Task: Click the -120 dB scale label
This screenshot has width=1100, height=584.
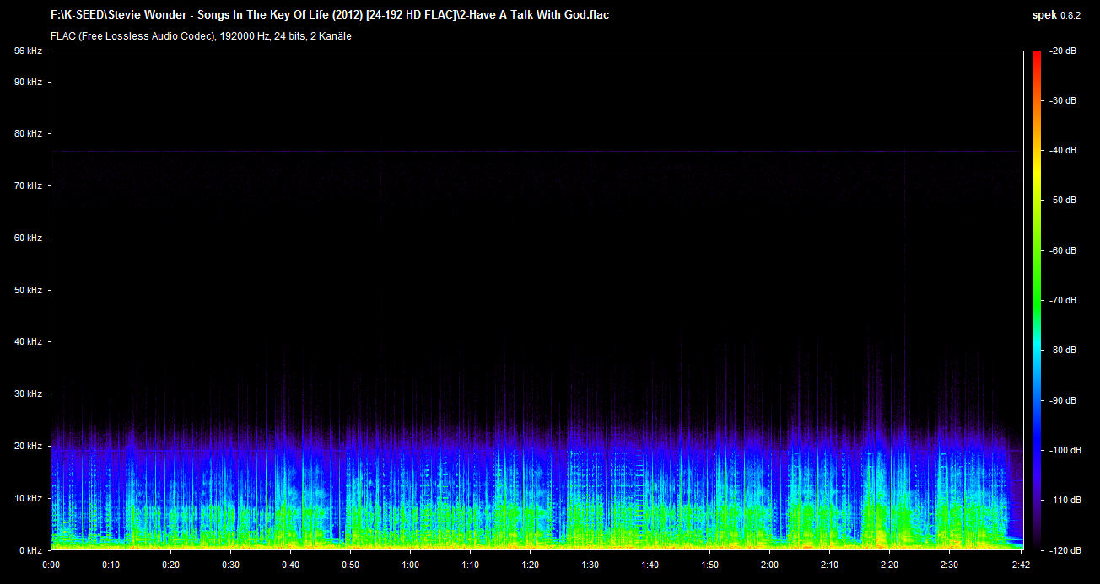Action: pyautogui.click(x=1060, y=549)
